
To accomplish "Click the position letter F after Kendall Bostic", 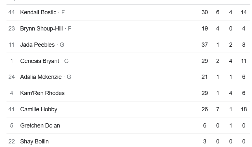I will (63, 12).
